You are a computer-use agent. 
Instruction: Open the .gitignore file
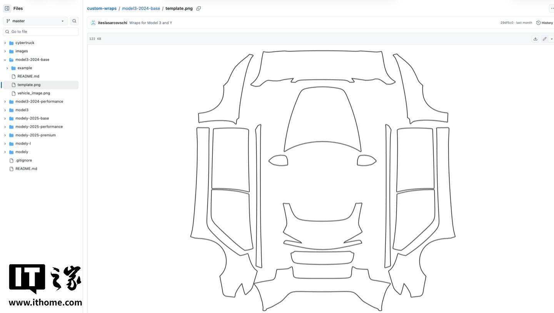[23, 160]
